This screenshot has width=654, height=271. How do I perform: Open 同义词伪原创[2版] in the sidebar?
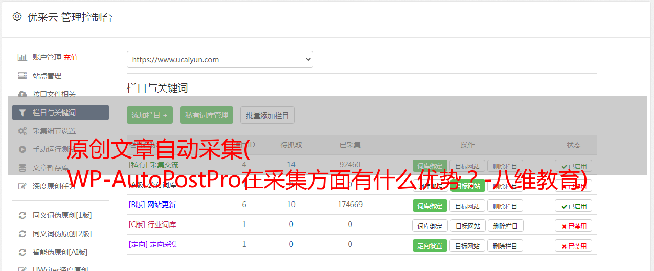tap(62, 234)
